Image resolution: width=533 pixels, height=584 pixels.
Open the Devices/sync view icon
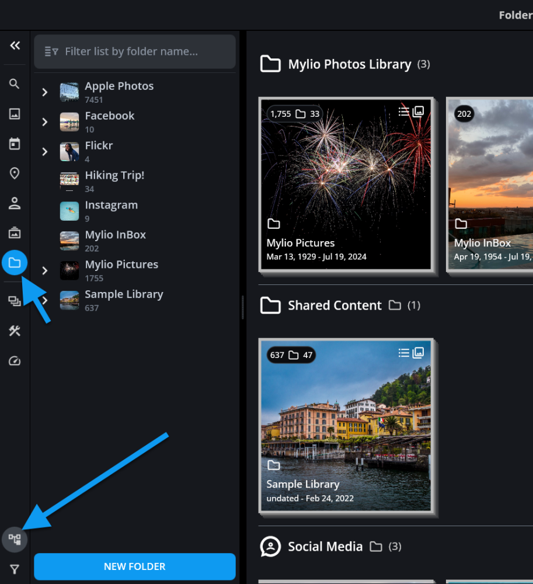[15, 301]
